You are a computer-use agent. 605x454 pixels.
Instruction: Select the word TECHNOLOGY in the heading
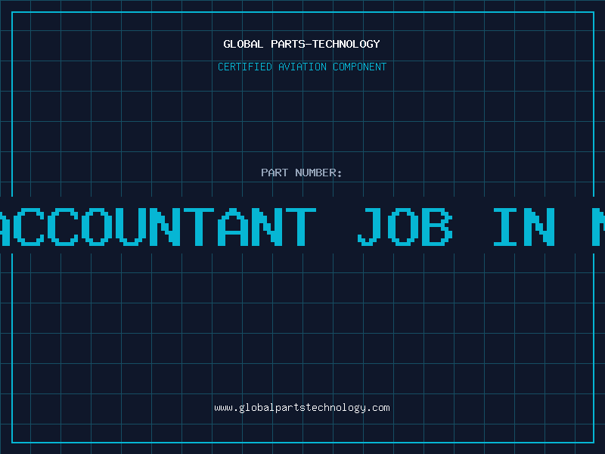coord(346,44)
